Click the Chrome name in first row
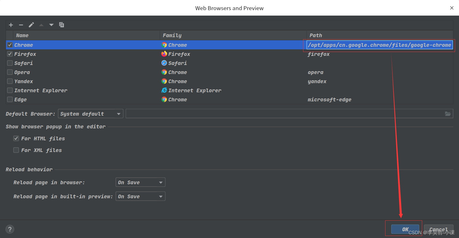459x238 pixels. coord(24,45)
